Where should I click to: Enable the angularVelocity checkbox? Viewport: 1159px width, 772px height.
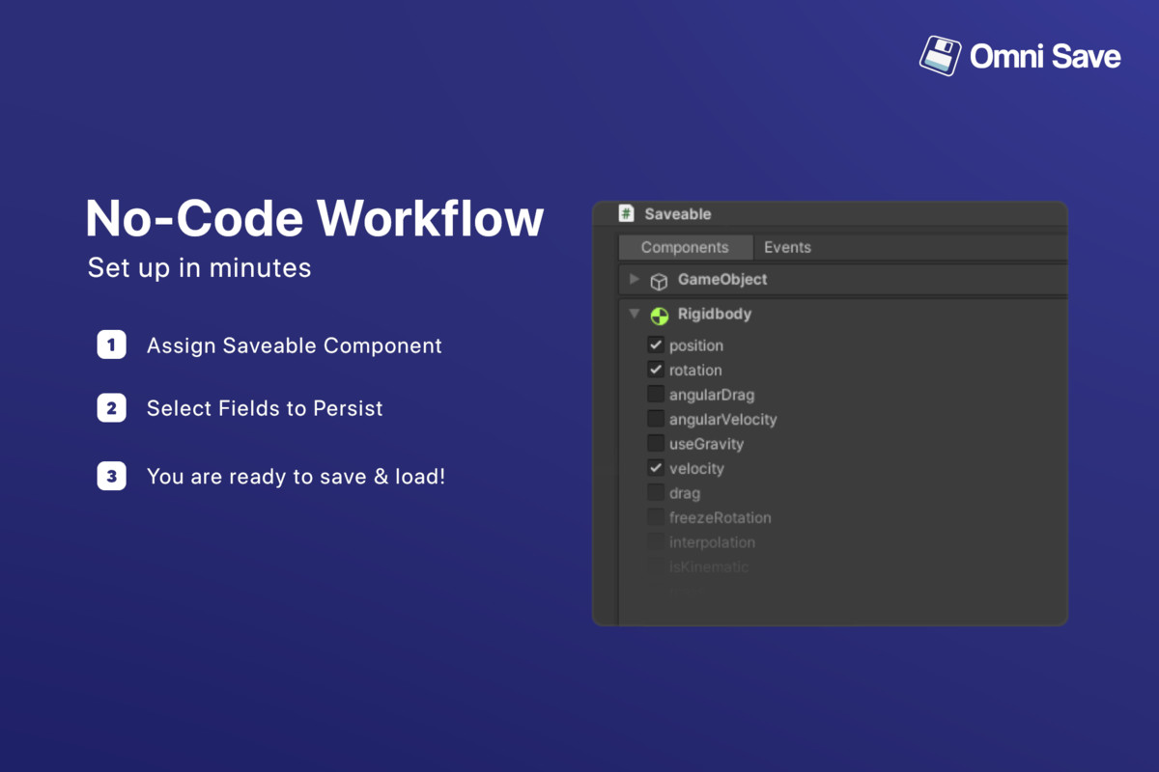pos(656,419)
